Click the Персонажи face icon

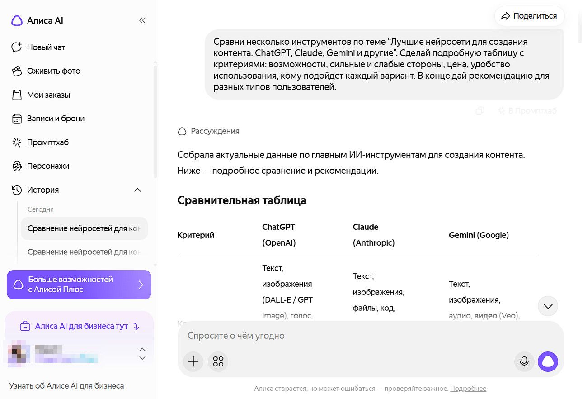point(17,166)
